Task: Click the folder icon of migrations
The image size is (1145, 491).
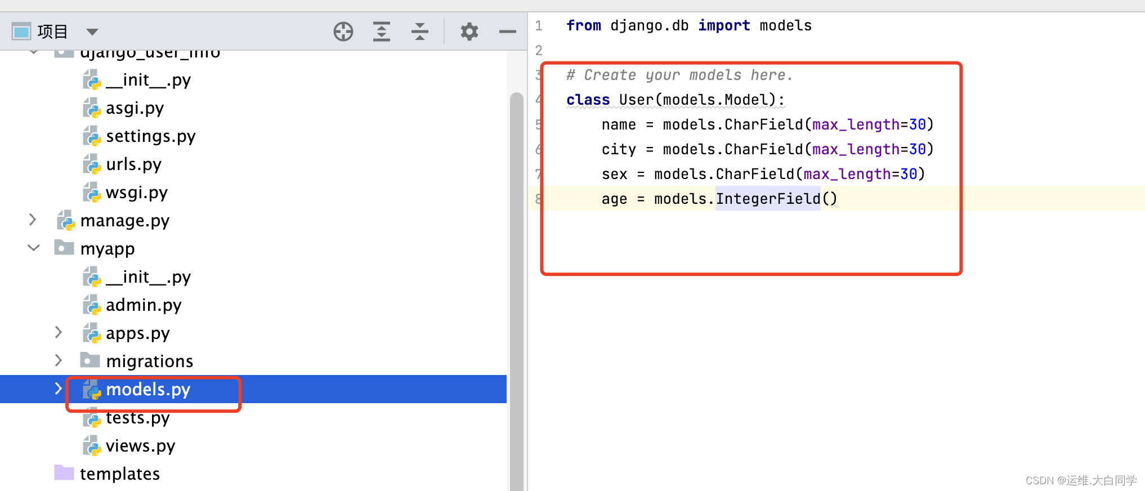Action: tap(90, 360)
